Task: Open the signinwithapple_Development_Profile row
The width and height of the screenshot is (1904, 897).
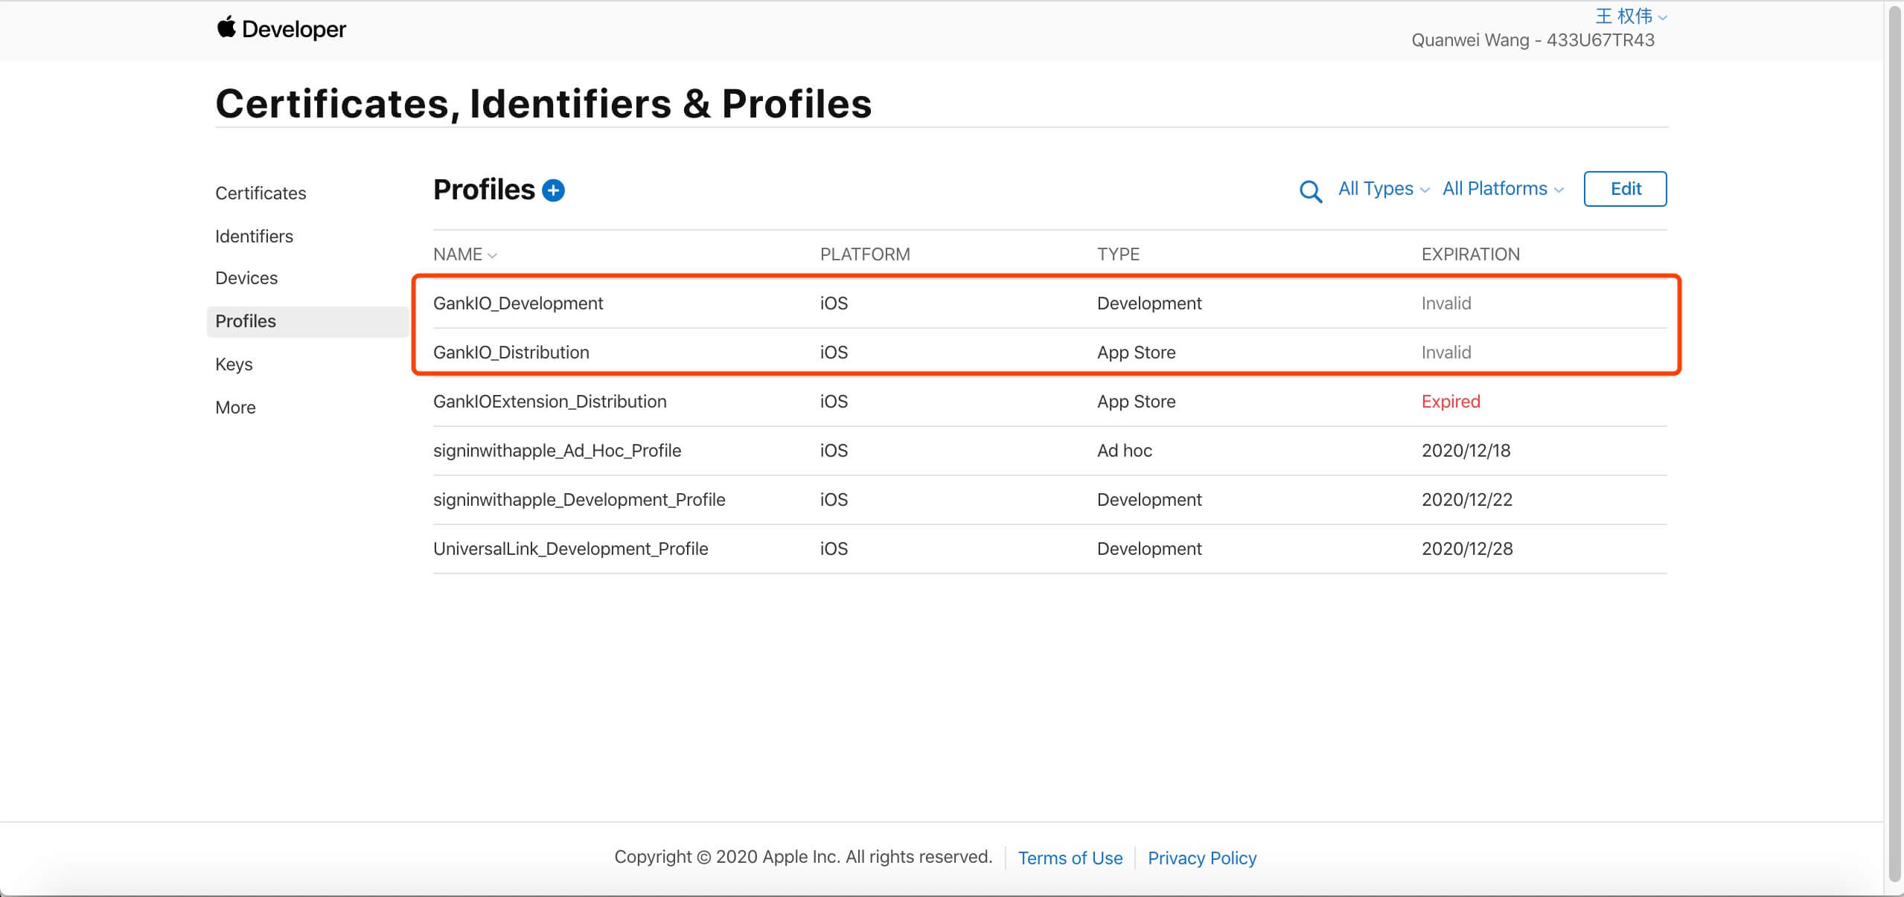Action: coord(1050,500)
